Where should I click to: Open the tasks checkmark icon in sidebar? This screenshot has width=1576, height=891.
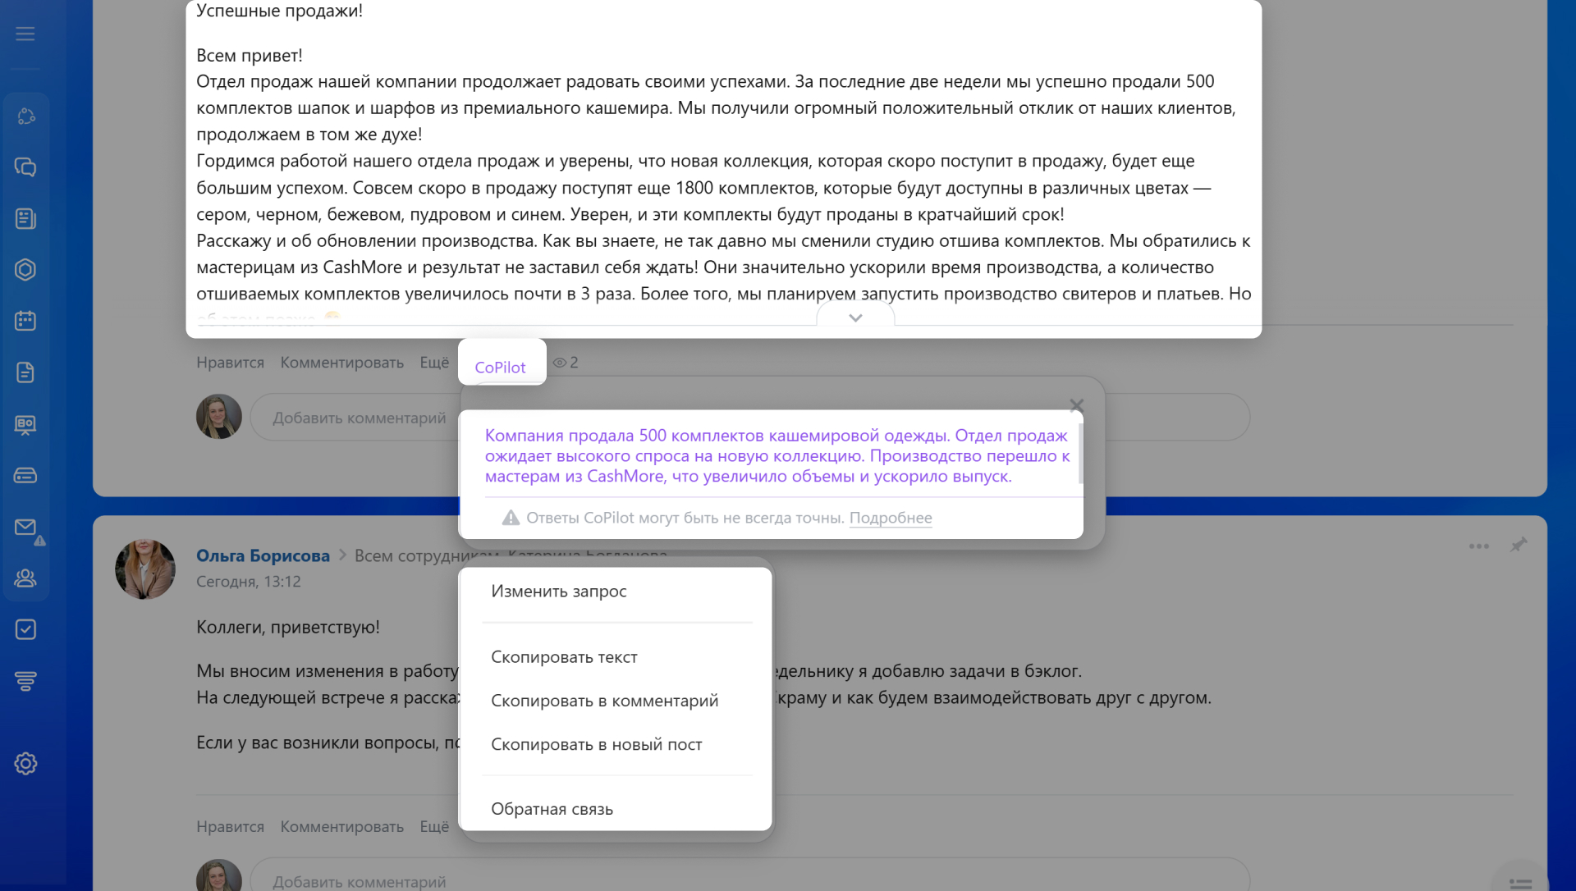[x=25, y=629]
